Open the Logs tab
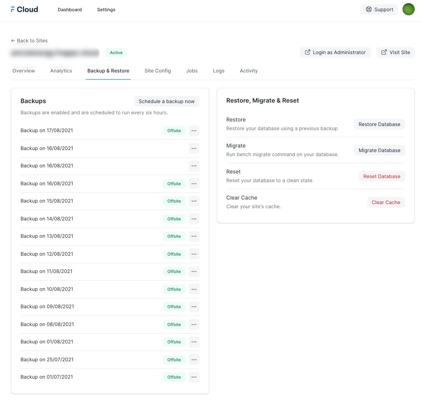422x401 pixels. coord(219,71)
